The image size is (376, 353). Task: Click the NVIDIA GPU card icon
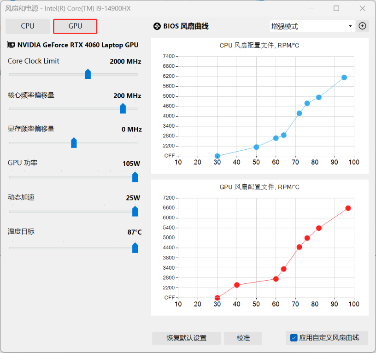click(11, 45)
